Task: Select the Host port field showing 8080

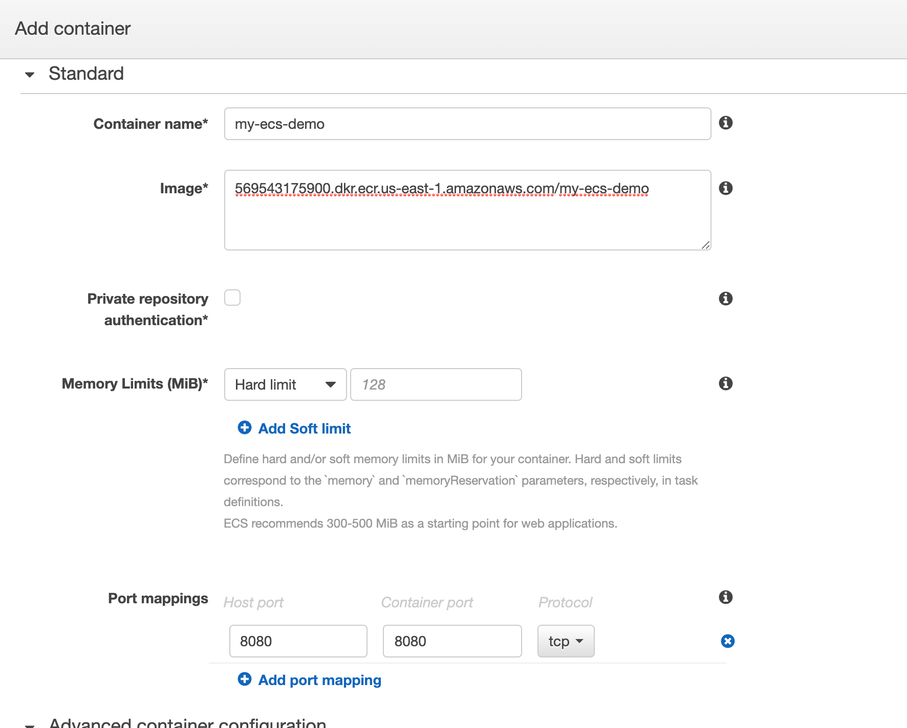Action: click(298, 641)
